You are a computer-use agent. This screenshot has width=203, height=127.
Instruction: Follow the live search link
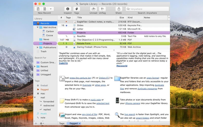(130, 115)
